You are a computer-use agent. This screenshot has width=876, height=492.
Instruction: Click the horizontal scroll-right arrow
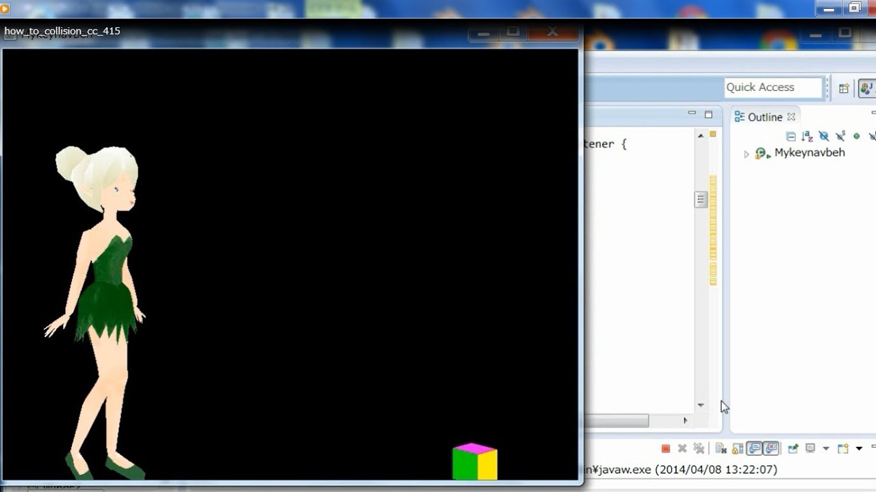[686, 421]
